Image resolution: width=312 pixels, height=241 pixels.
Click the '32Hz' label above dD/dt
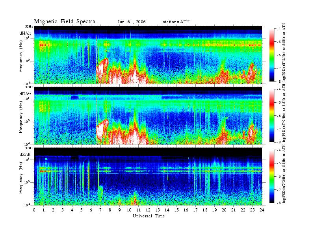click(x=29, y=87)
